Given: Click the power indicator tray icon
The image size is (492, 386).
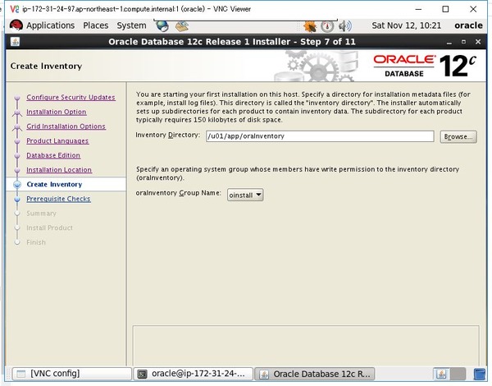Looking at the screenshot, I should tap(327, 26).
